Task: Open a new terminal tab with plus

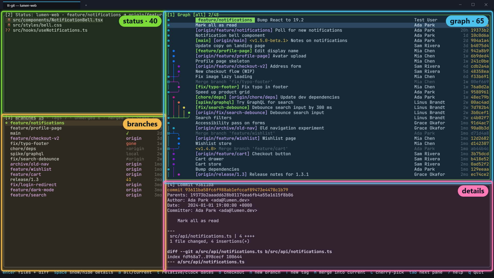Action: (86, 5)
